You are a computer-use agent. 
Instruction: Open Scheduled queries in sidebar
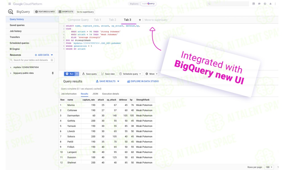32,43
